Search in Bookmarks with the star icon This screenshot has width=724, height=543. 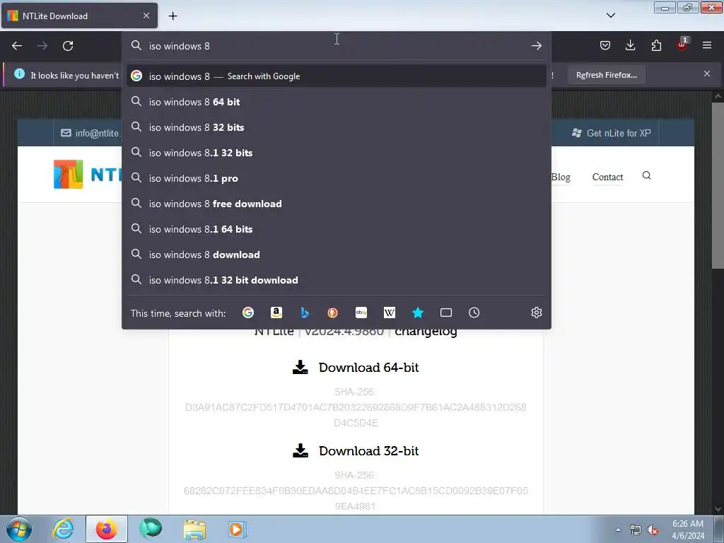[x=417, y=313]
